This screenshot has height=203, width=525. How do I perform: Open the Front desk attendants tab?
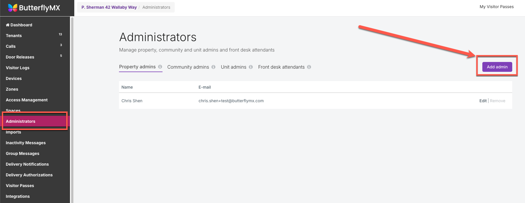pyautogui.click(x=281, y=67)
